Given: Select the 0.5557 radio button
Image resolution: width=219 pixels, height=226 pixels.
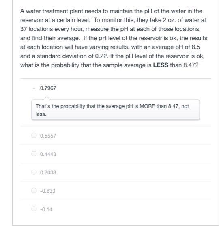Looking at the screenshot, I should point(34,136).
